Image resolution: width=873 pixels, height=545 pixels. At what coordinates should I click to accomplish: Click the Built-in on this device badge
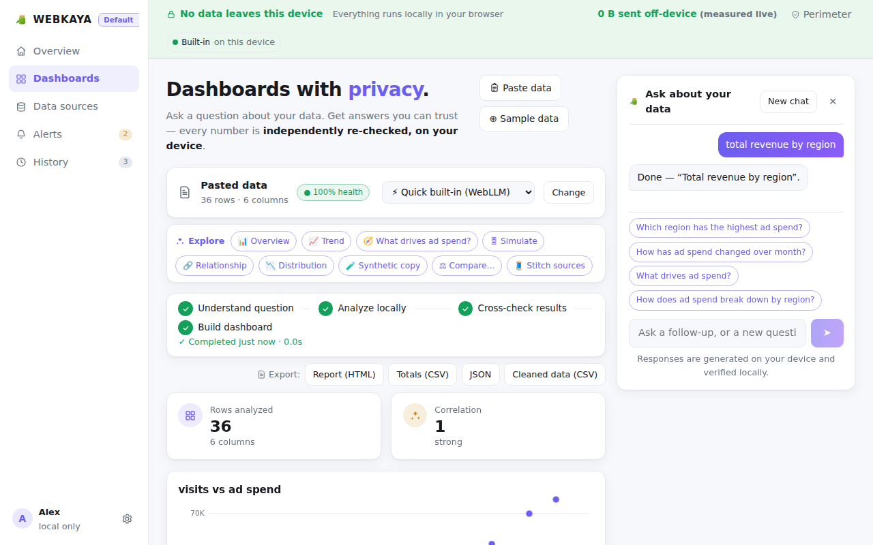[224, 42]
